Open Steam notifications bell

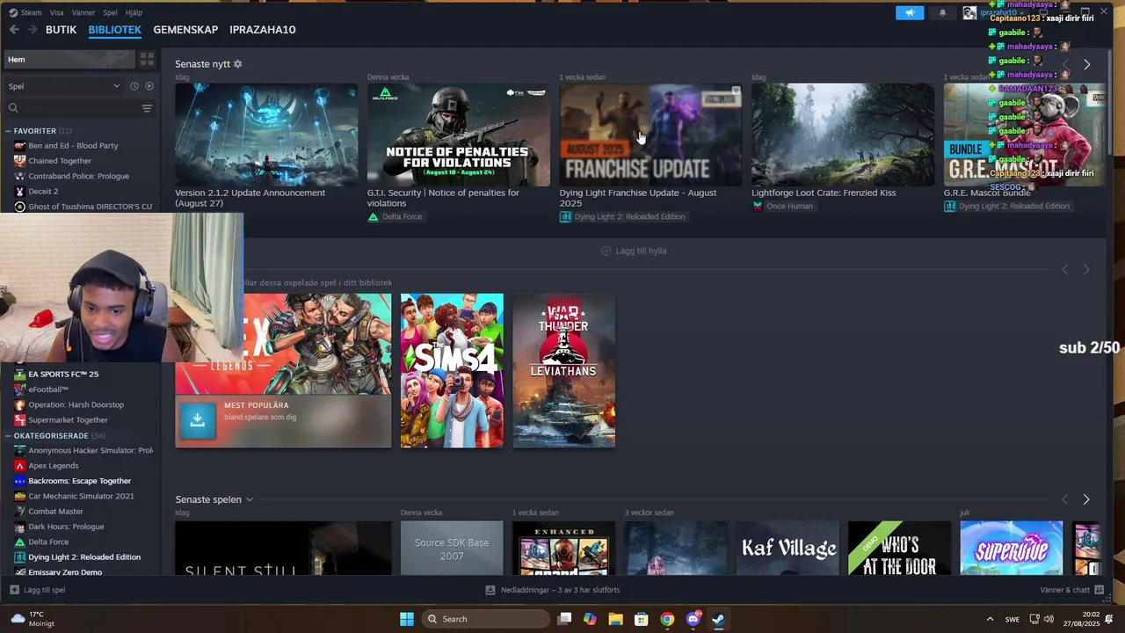coord(942,12)
